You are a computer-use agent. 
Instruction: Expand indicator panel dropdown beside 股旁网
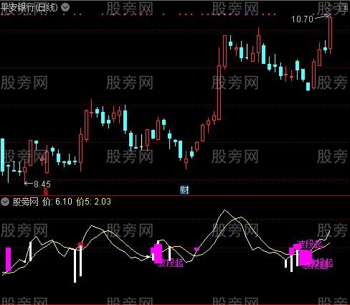[4, 202]
